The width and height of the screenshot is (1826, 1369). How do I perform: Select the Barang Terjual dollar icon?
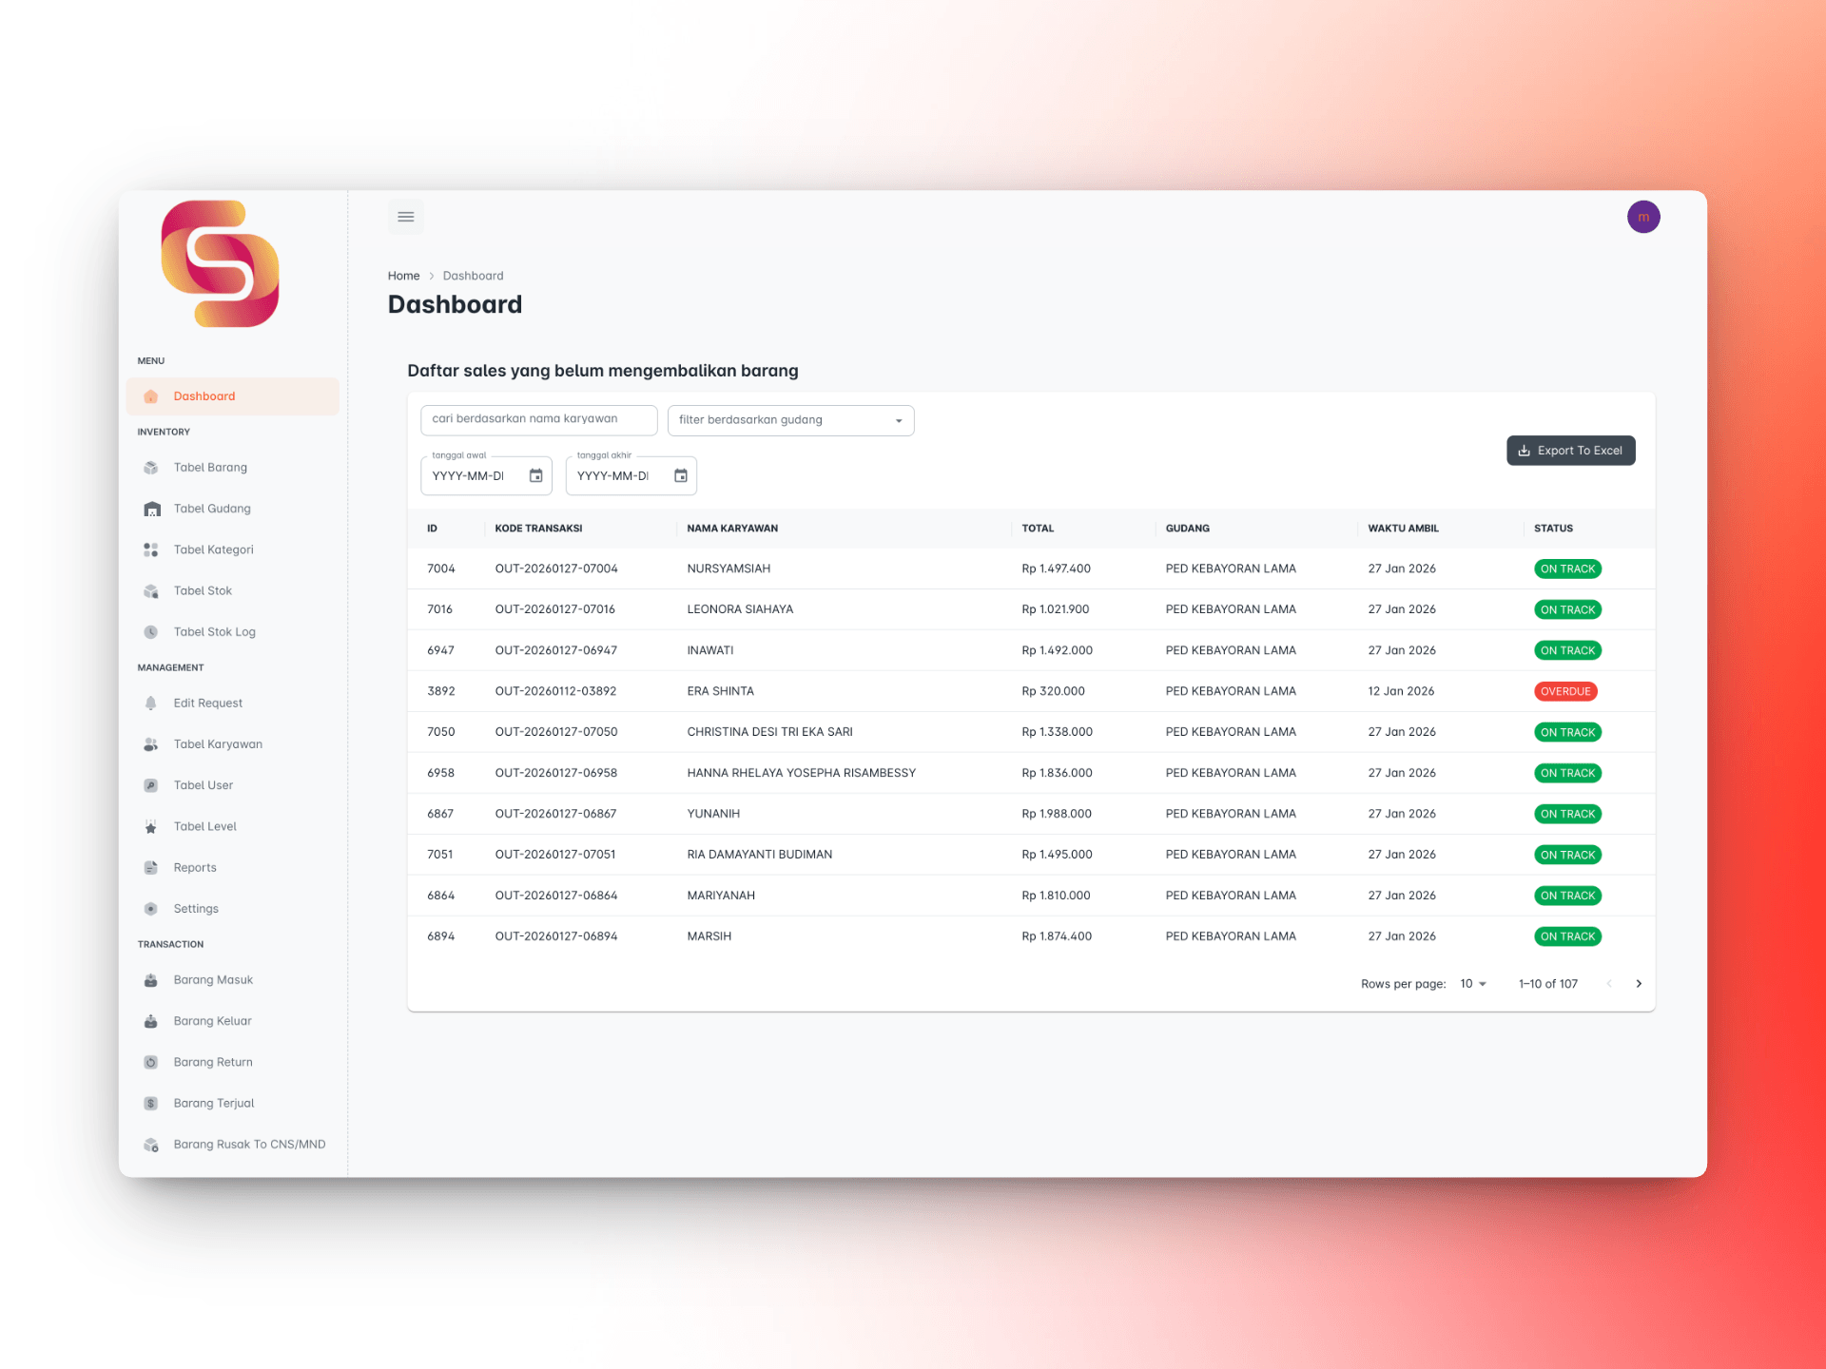151,1103
